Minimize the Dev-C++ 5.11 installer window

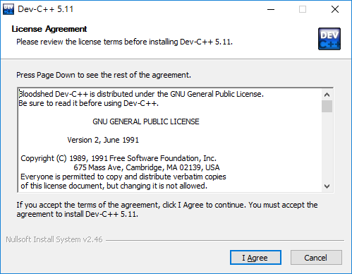point(271,9)
